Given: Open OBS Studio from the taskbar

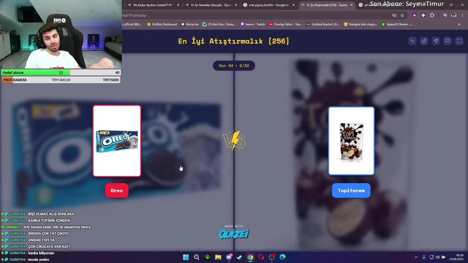Looking at the screenshot, I should [x=272, y=257].
